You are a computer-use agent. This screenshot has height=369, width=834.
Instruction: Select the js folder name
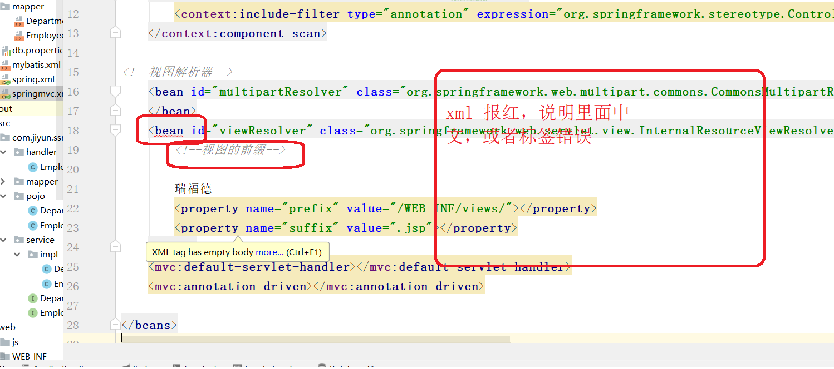click(16, 342)
